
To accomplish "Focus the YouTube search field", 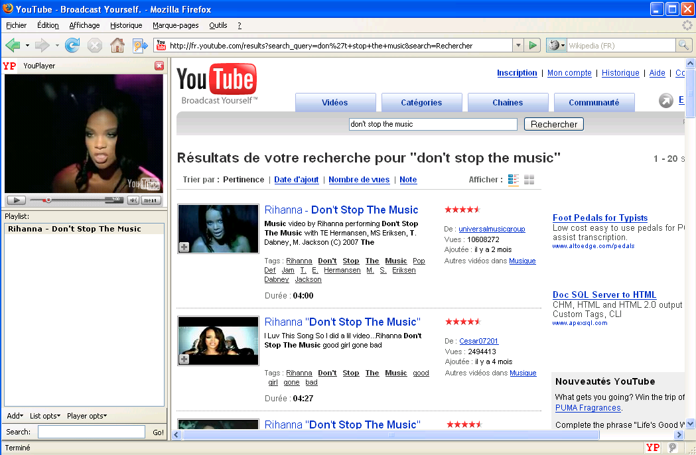I will (433, 124).
